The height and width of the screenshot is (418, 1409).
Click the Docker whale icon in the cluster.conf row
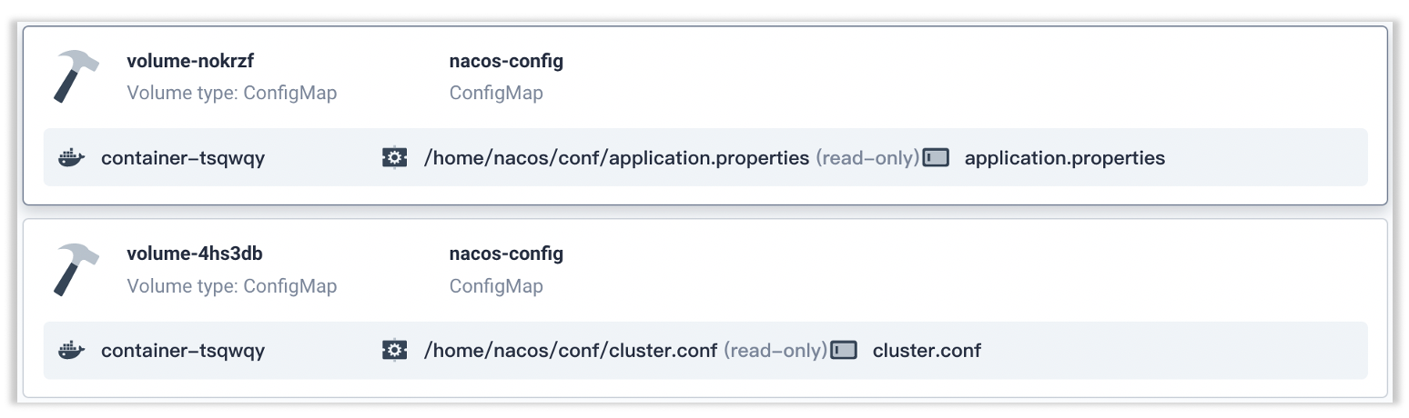tap(71, 351)
